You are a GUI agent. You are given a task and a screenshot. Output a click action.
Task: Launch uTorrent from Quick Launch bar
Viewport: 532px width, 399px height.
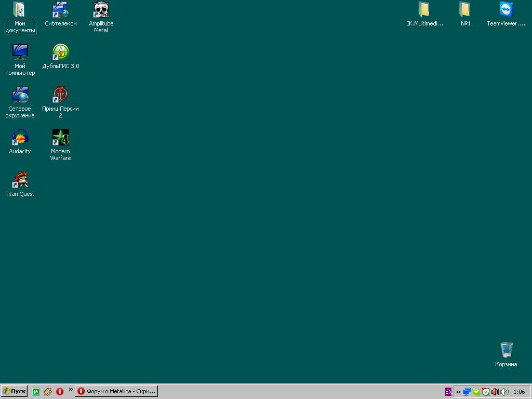click(36, 392)
